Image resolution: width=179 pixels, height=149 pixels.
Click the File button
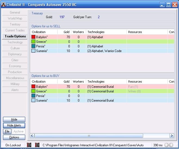point(7,131)
